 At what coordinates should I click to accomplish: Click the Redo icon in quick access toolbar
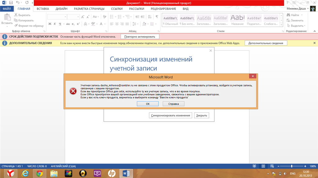pyautogui.click(x=27, y=2)
